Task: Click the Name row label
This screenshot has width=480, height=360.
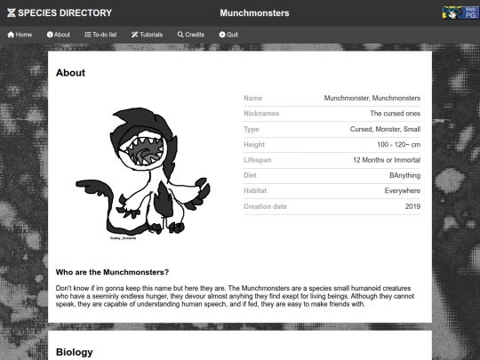Action: pos(252,99)
